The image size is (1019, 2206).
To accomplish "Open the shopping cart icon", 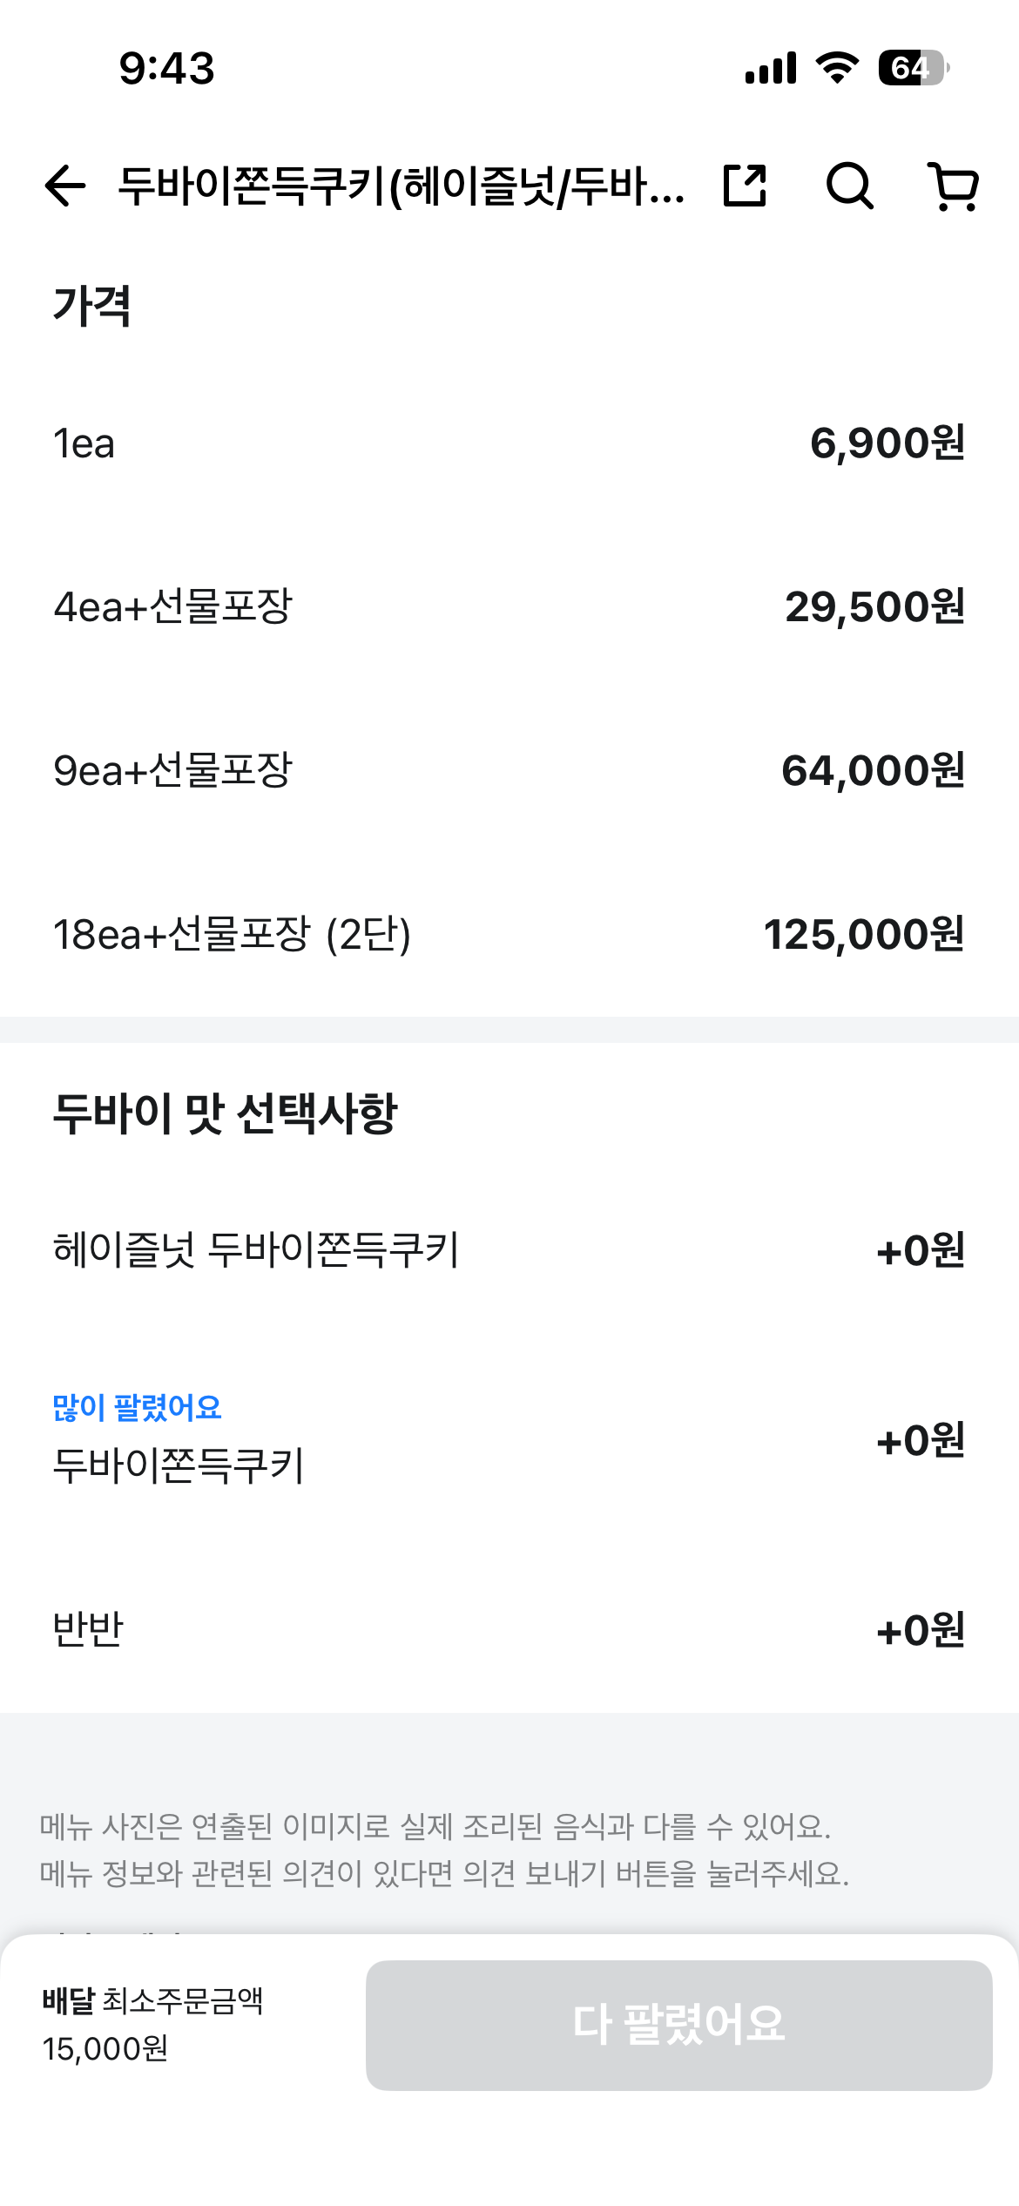I will click(x=954, y=186).
